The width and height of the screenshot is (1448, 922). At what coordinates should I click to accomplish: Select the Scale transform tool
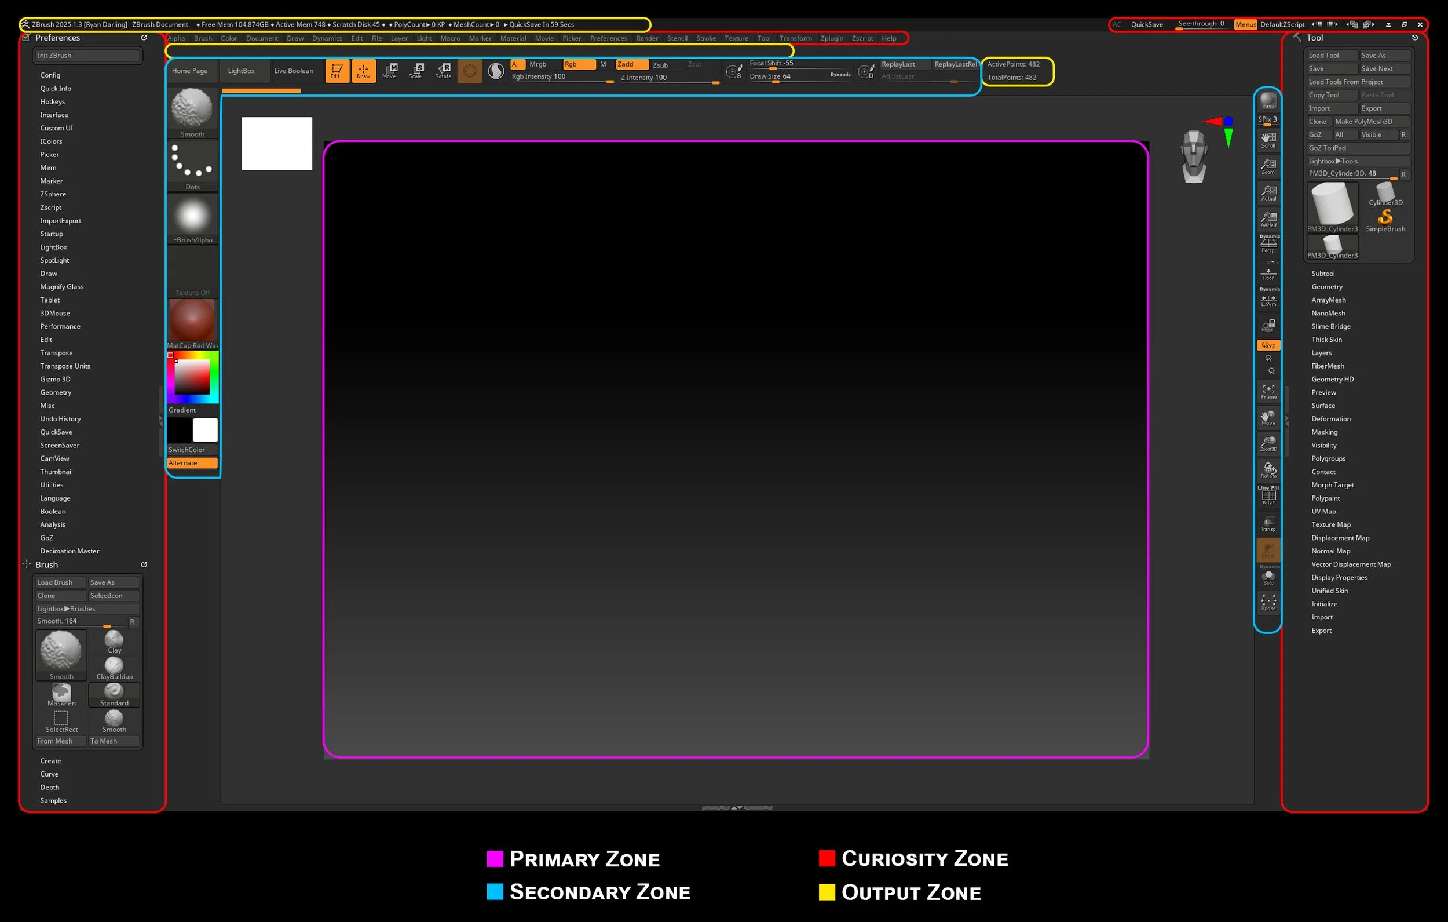coord(416,71)
